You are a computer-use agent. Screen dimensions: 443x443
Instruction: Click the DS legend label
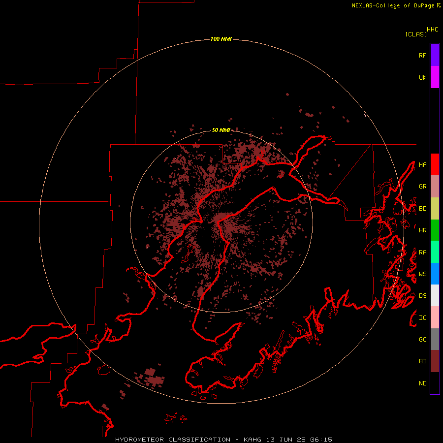(x=422, y=296)
